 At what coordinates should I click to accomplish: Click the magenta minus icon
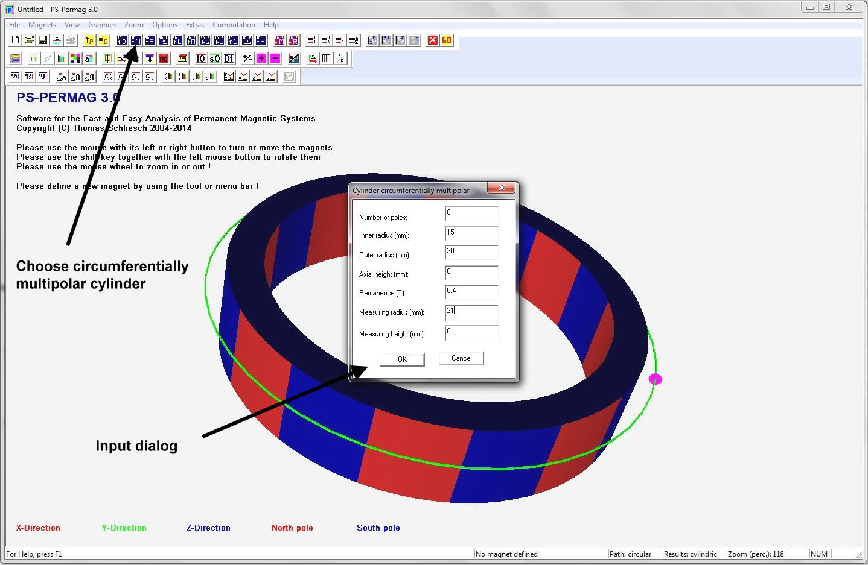click(x=275, y=58)
